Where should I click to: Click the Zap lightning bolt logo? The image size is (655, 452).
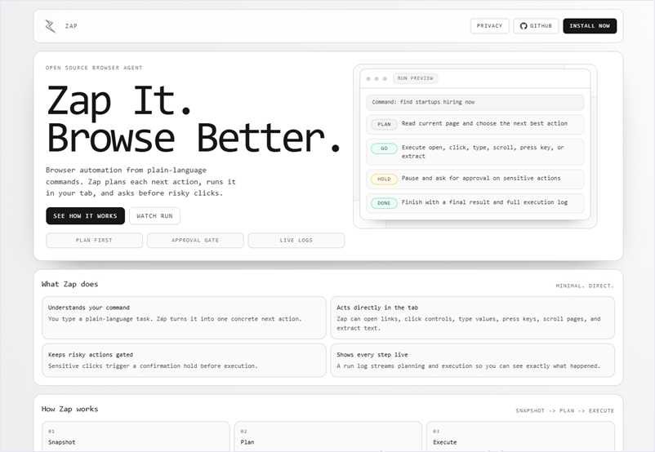pos(51,26)
